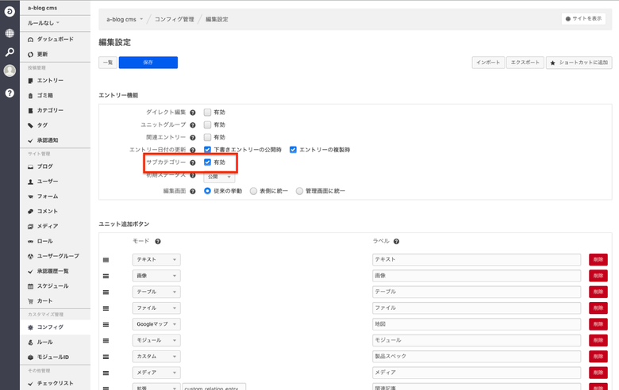Open the テキスト mode dropdown
619x390 pixels.
point(156,259)
